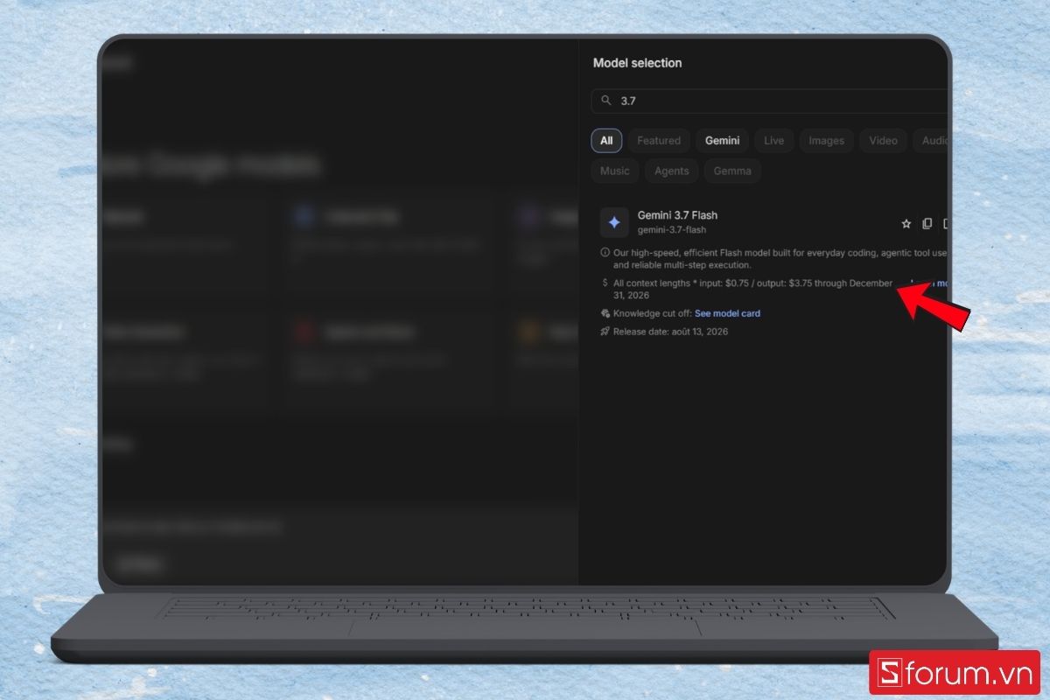Click the input $0.75 / output $3.75 pricing text
The image size is (1050, 700).
tap(752, 289)
